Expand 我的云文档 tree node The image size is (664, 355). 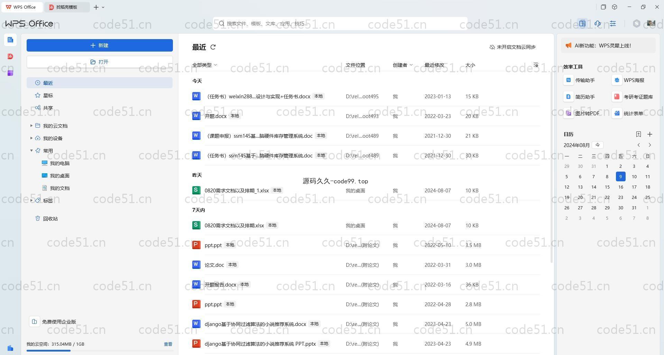click(31, 126)
